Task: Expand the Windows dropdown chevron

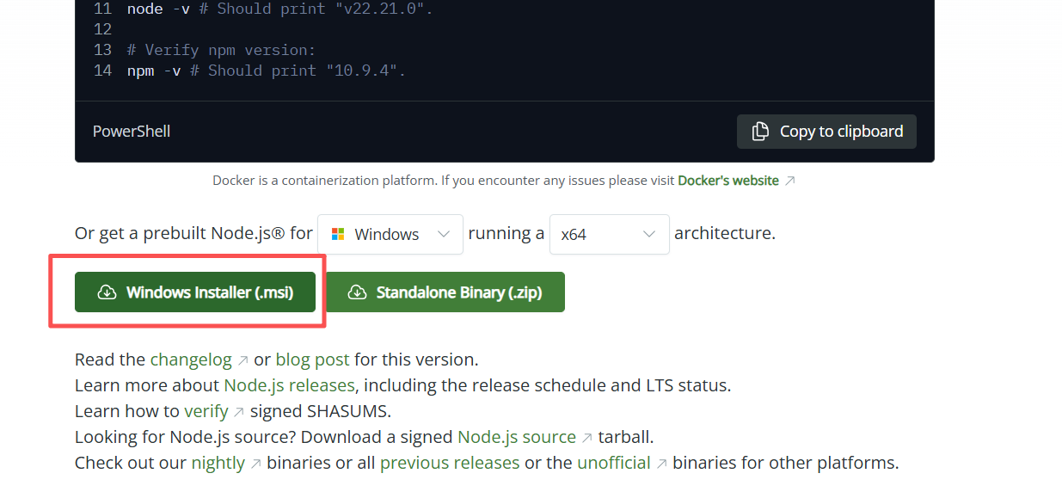Action: click(444, 234)
